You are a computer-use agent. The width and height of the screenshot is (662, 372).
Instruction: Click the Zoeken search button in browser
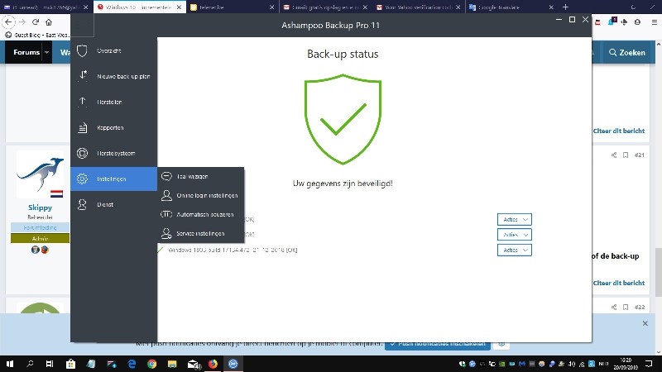point(627,52)
